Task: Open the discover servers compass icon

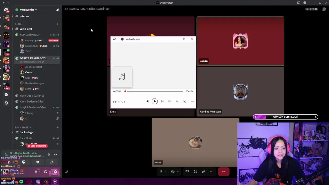Action: coord(6,103)
